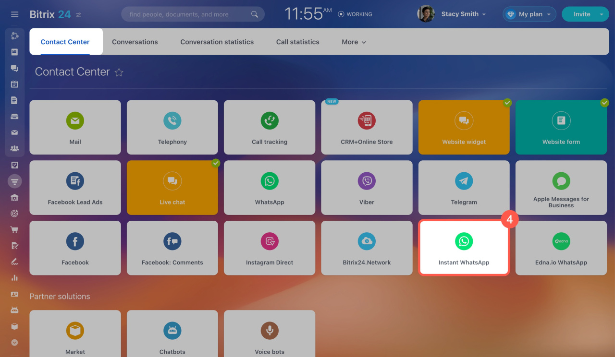Open the bar chart analytics icon in sidebar
The image size is (615, 357).
[x=14, y=278]
